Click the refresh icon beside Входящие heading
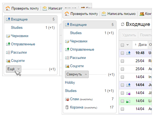 click(122, 24)
